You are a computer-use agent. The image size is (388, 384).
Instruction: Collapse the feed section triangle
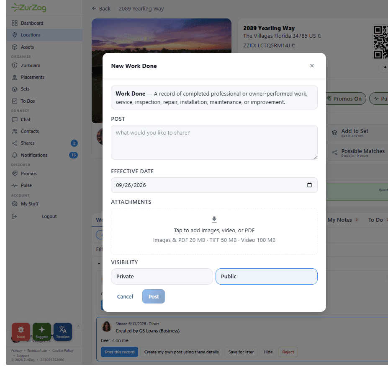[x=99, y=264]
